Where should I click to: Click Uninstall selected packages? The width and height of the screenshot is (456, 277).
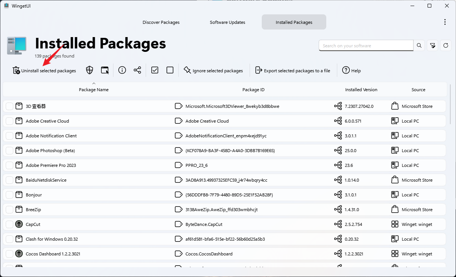(44, 71)
